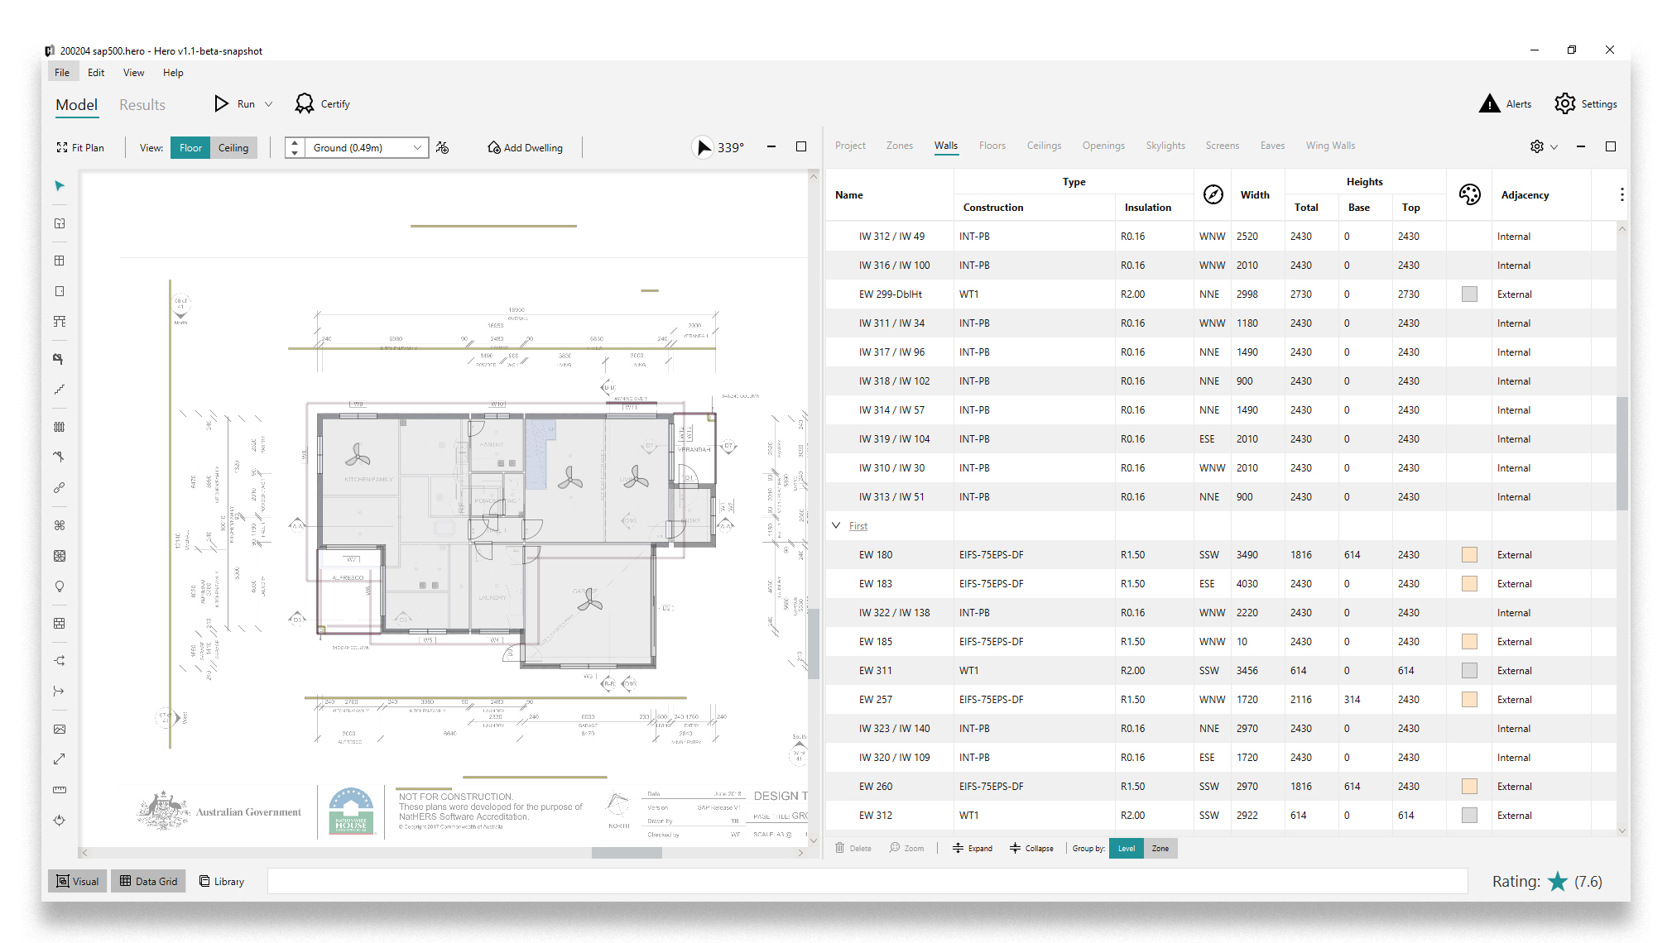
Task: Click the Add Dwelling button
Action: pyautogui.click(x=525, y=147)
